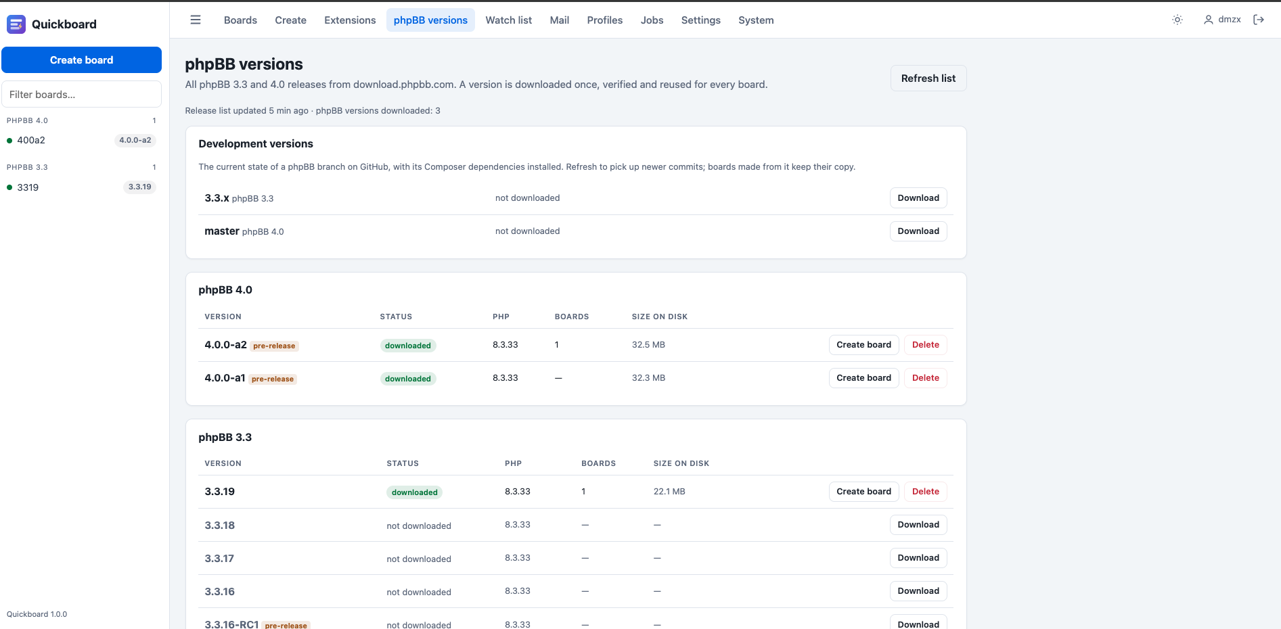Click the 3.3.19 version tag in sidebar

pyautogui.click(x=140, y=187)
